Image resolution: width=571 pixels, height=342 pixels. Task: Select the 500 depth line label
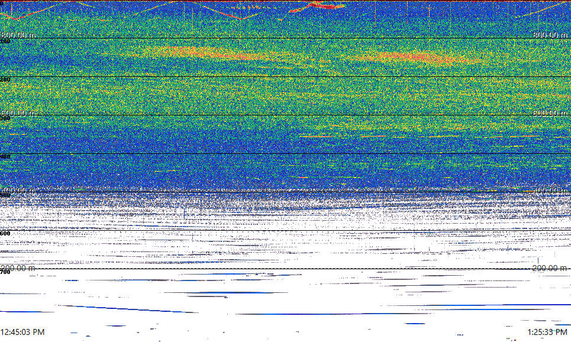pyautogui.click(x=5, y=195)
